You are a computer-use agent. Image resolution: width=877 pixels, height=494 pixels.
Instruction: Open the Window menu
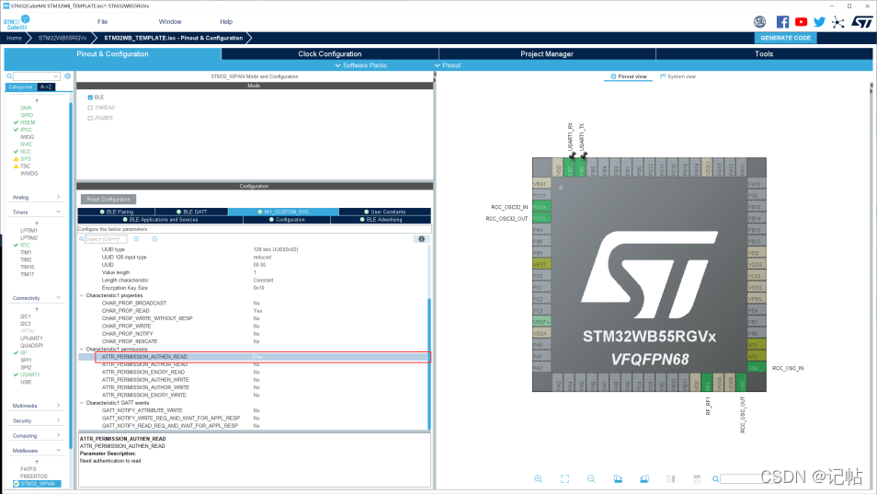pos(170,22)
